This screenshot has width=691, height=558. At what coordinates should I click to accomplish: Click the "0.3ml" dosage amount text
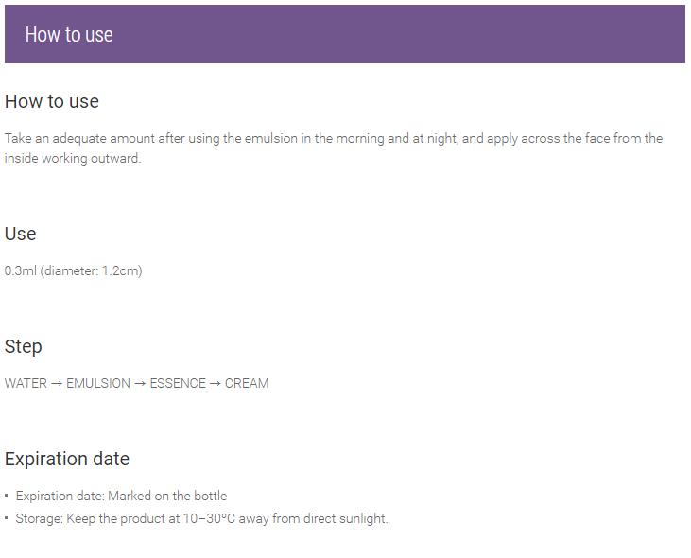point(20,270)
